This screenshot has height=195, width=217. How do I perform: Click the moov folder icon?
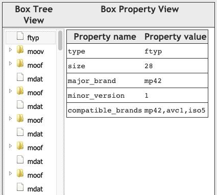pyautogui.click(x=20, y=50)
